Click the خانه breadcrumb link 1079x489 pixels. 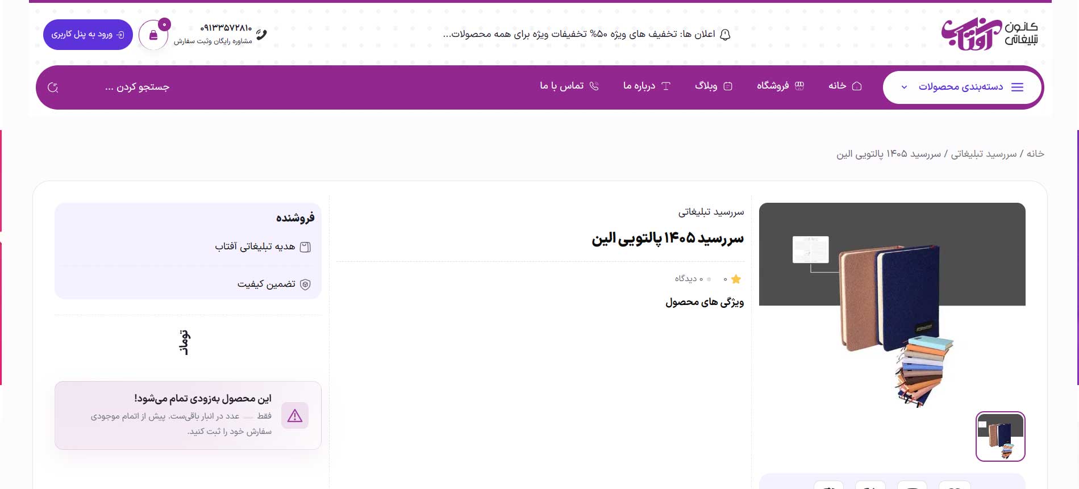point(1035,154)
